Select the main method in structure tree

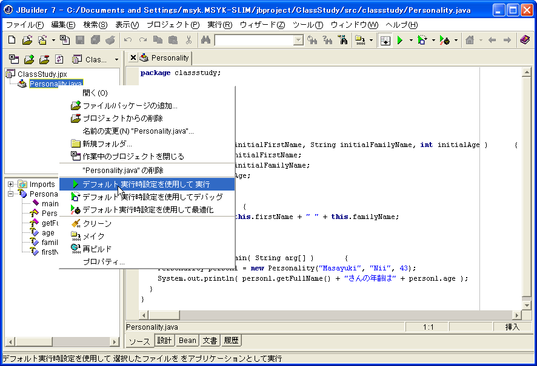coord(50,204)
